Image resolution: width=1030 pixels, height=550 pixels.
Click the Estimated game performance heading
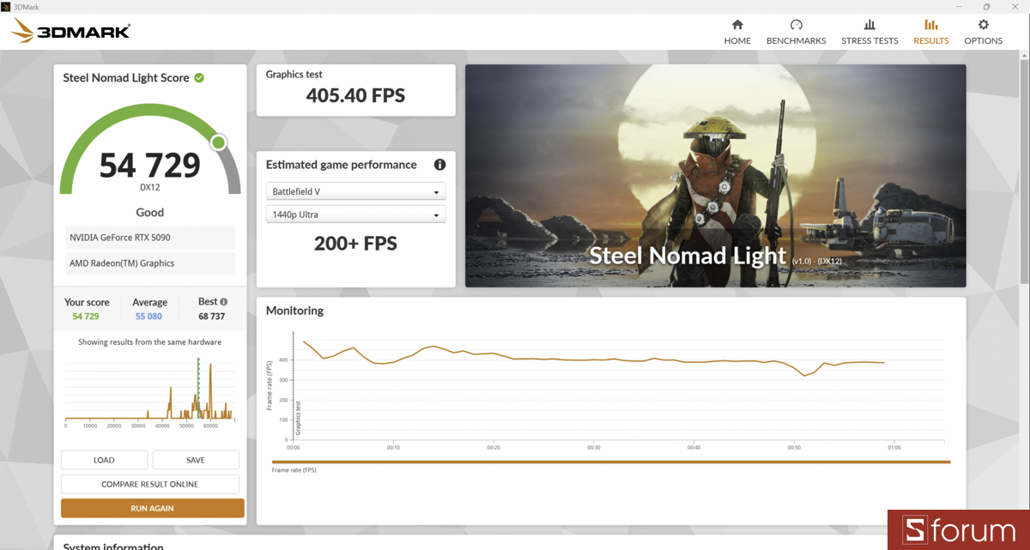[342, 165]
